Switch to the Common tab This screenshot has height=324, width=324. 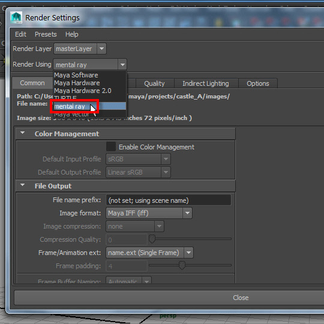[x=32, y=83]
